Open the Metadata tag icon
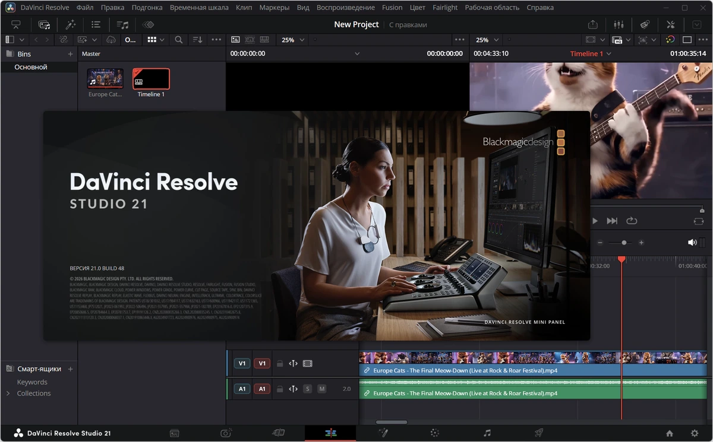Image resolution: width=713 pixels, height=442 pixels. 645,24
